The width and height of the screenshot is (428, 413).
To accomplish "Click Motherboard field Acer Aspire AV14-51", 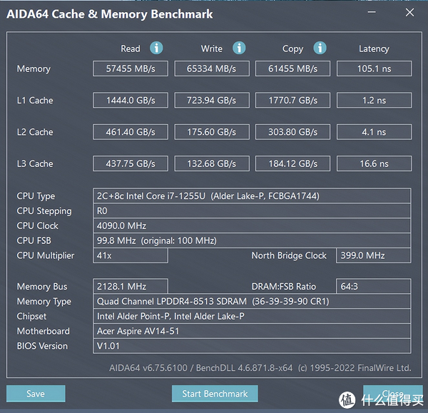I will pyautogui.click(x=252, y=331).
